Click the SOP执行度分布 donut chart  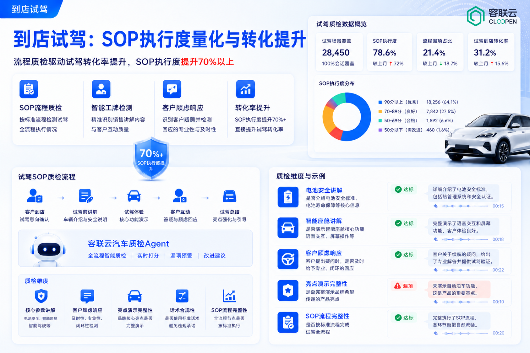click(x=347, y=117)
